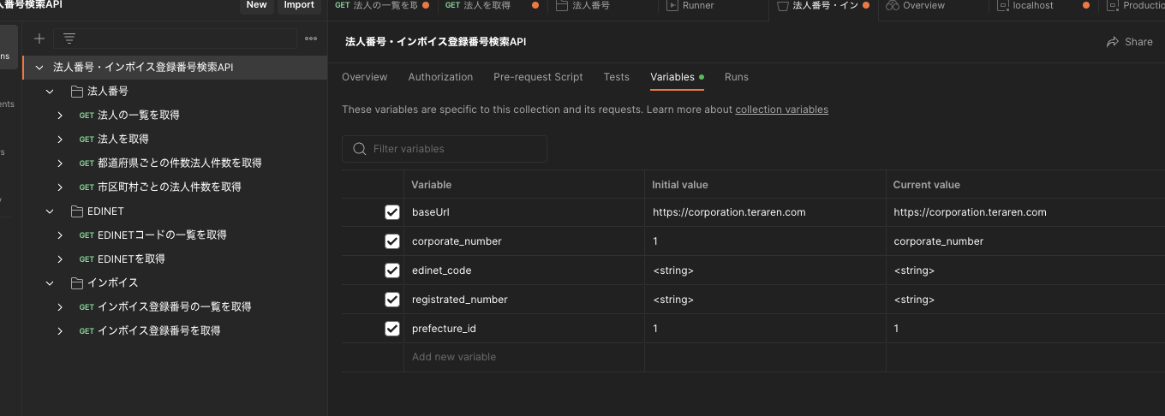Screen dimensions: 1165x416
Task: Open the three-dots options in sidebar header
Action: click(x=311, y=39)
